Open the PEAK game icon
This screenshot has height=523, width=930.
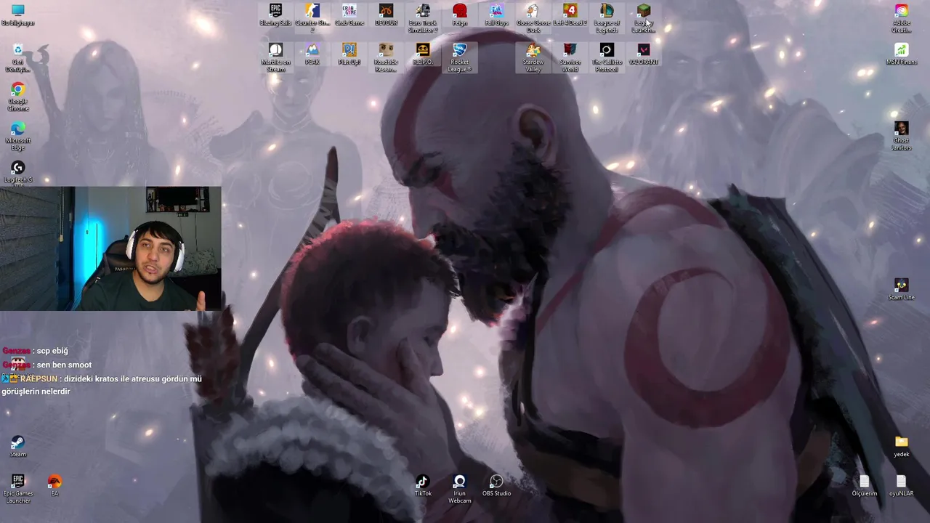coord(312,54)
